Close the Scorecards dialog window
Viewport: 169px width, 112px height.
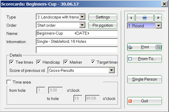[x=164, y=4]
